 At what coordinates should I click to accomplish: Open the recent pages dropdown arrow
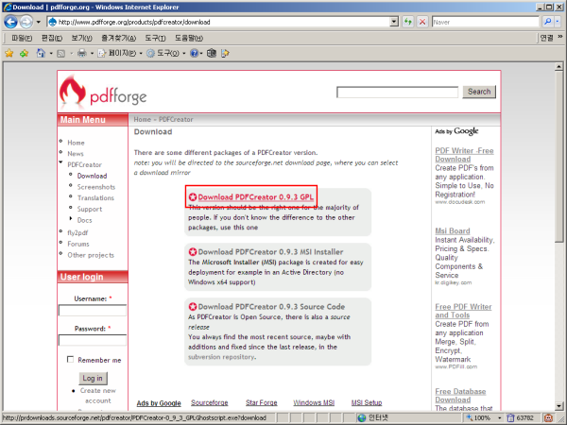point(38,22)
